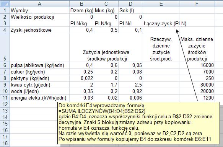Viewport: 223px width, 147px height.
Task: Click 'pektyny (kg/jedn)' cell
Action: click(x=39, y=78)
